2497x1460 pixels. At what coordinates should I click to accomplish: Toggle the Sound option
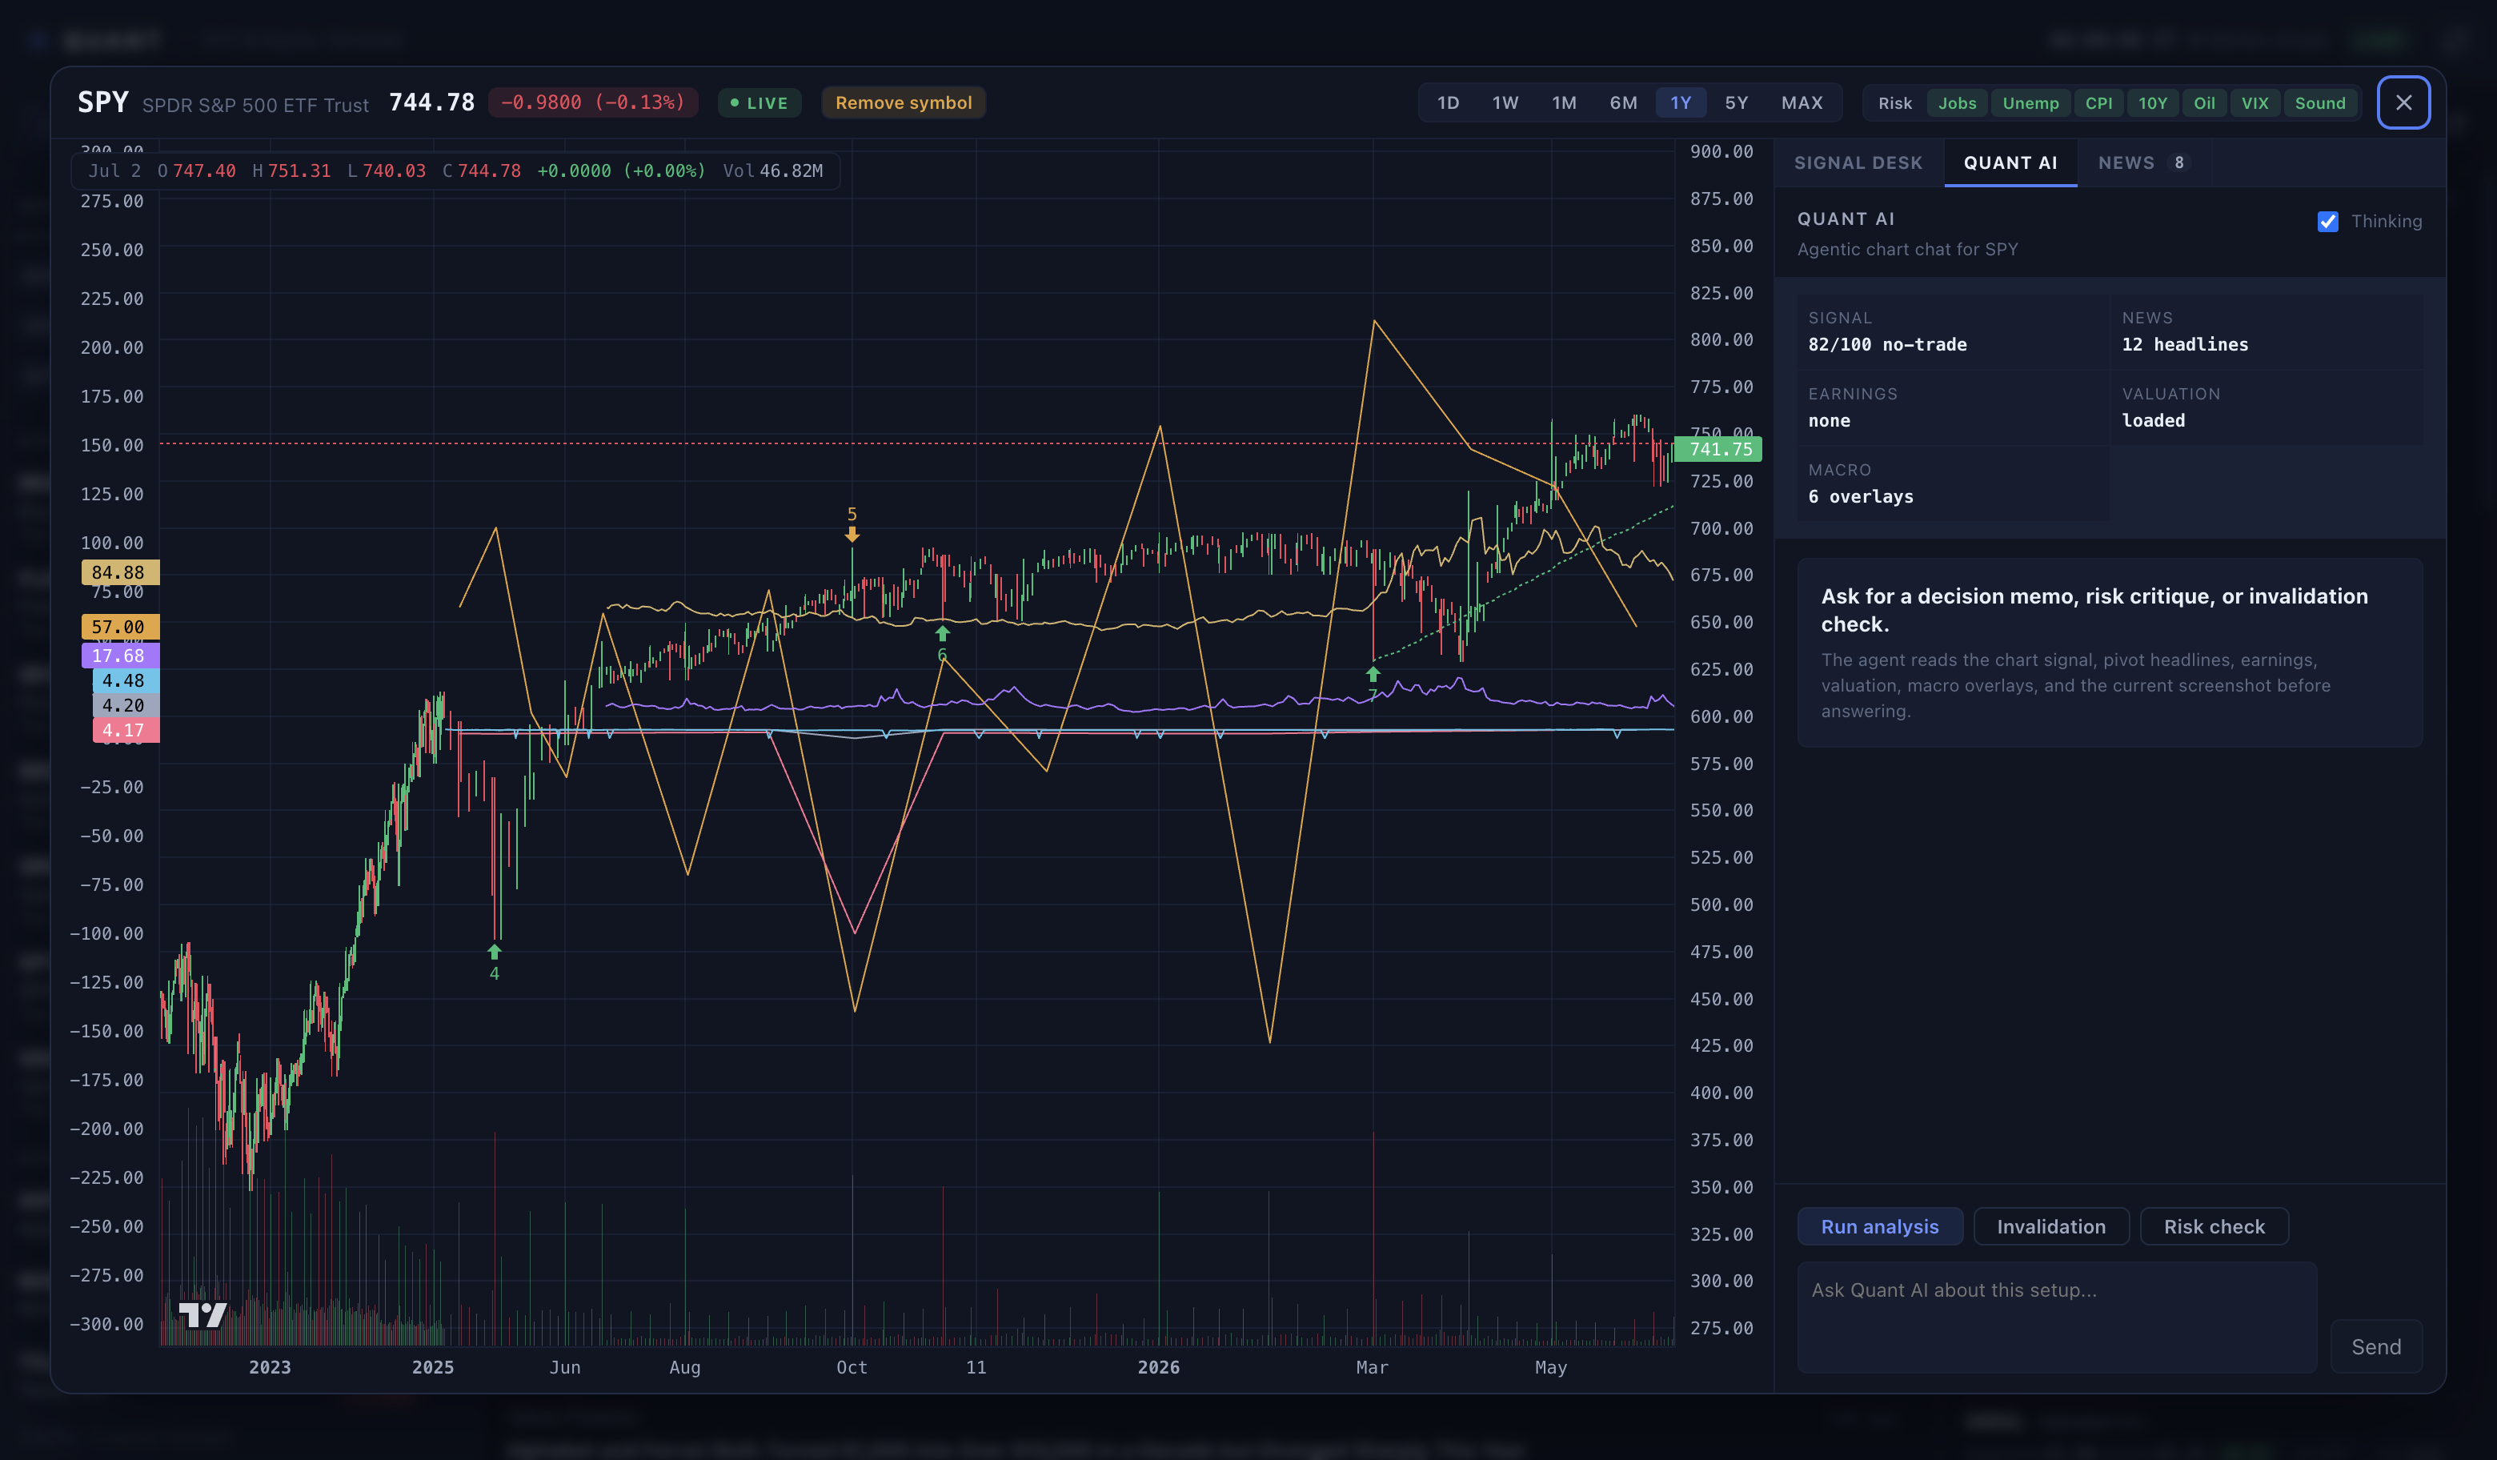pyautogui.click(x=2319, y=103)
